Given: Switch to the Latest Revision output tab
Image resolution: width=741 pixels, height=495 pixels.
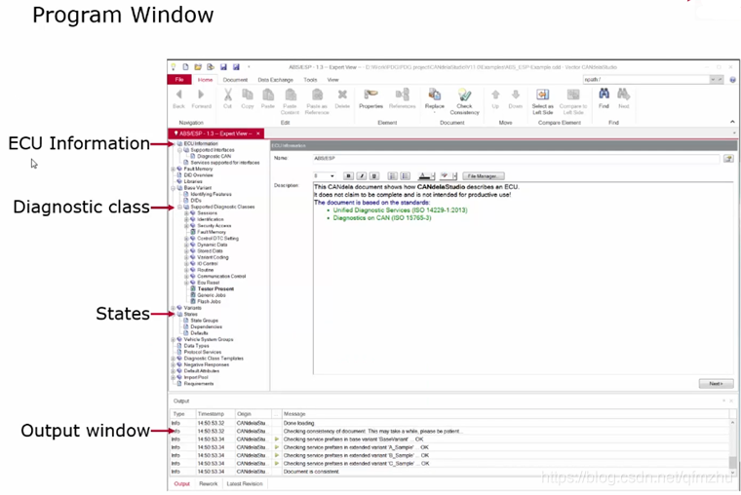Looking at the screenshot, I should point(245,483).
